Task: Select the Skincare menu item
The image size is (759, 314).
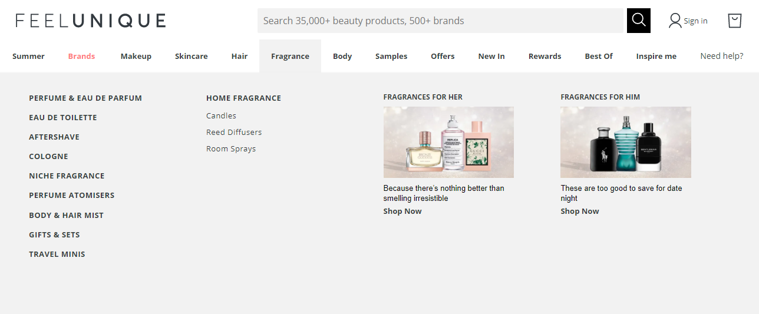Action: 191,57
